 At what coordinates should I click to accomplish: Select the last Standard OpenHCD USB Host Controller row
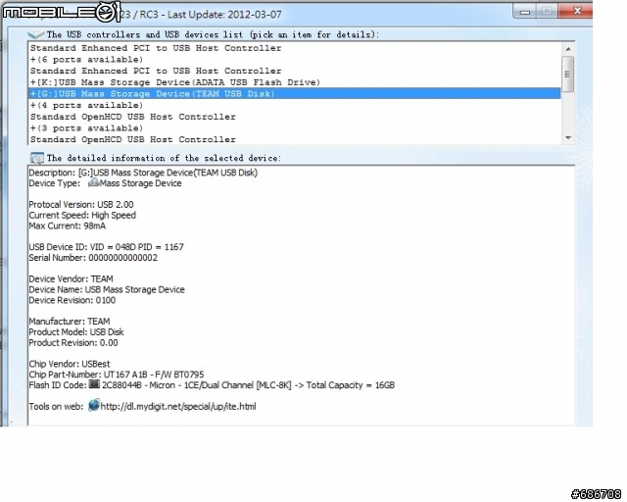(x=295, y=139)
